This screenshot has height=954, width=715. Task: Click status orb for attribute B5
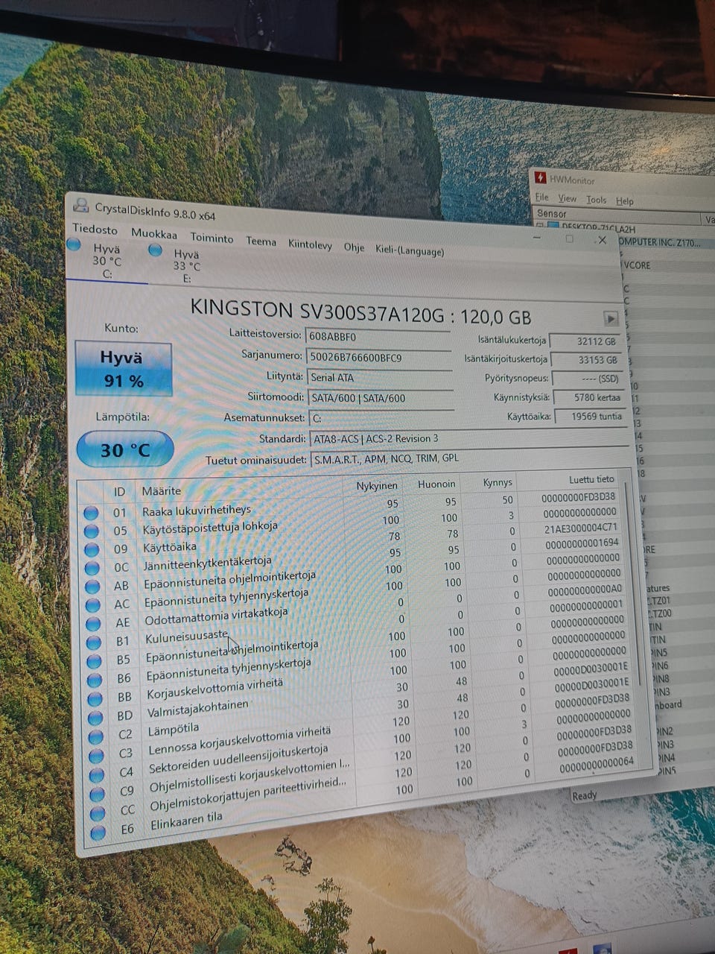(94, 661)
